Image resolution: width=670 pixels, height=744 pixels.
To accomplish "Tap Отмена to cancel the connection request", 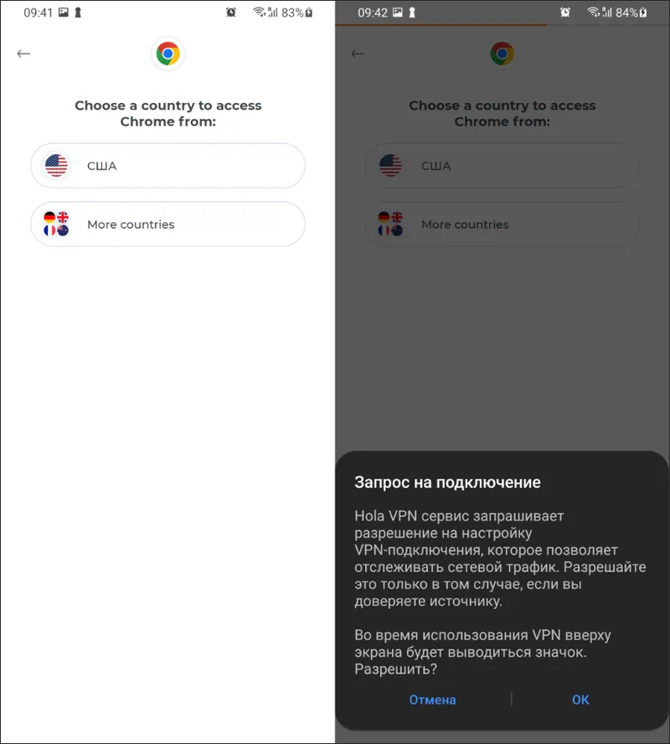I will (433, 700).
